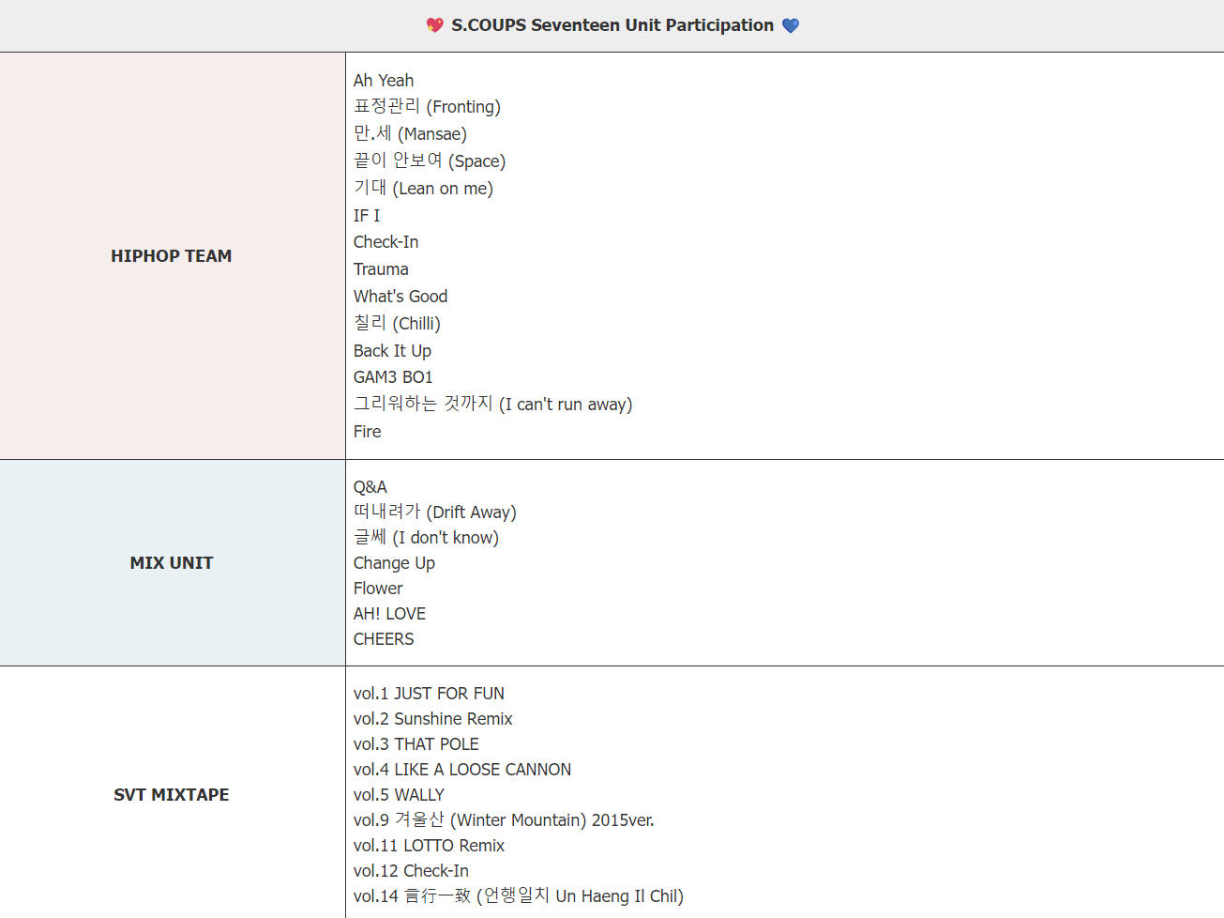Click the song Ah Yeah

click(x=383, y=81)
